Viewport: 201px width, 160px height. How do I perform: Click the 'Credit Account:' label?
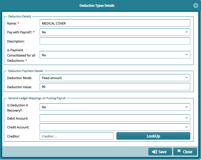pos(18,127)
